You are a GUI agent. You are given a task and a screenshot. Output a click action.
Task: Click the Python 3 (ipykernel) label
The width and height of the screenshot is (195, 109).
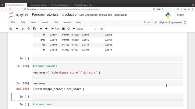171,22
